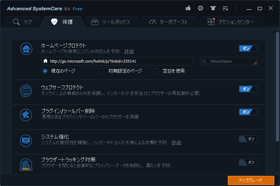Select the 空白を使用 radio button
The image size is (280, 186).
156,71
